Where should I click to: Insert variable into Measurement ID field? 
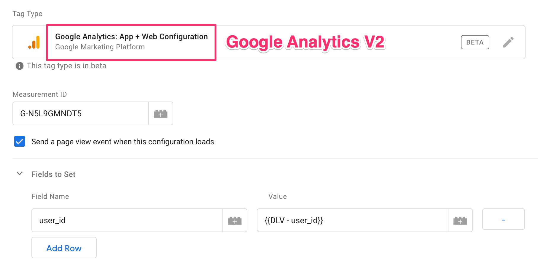pos(161,113)
